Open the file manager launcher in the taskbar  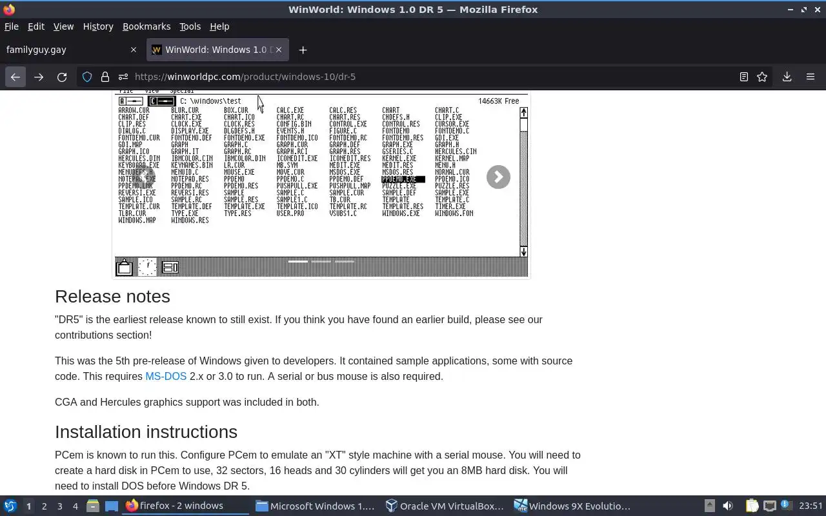(92, 506)
